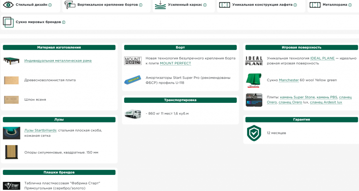This screenshot has width=359, height=191.
Task: Open info tooltip next to Стильный дизайн
Action: (50, 5)
